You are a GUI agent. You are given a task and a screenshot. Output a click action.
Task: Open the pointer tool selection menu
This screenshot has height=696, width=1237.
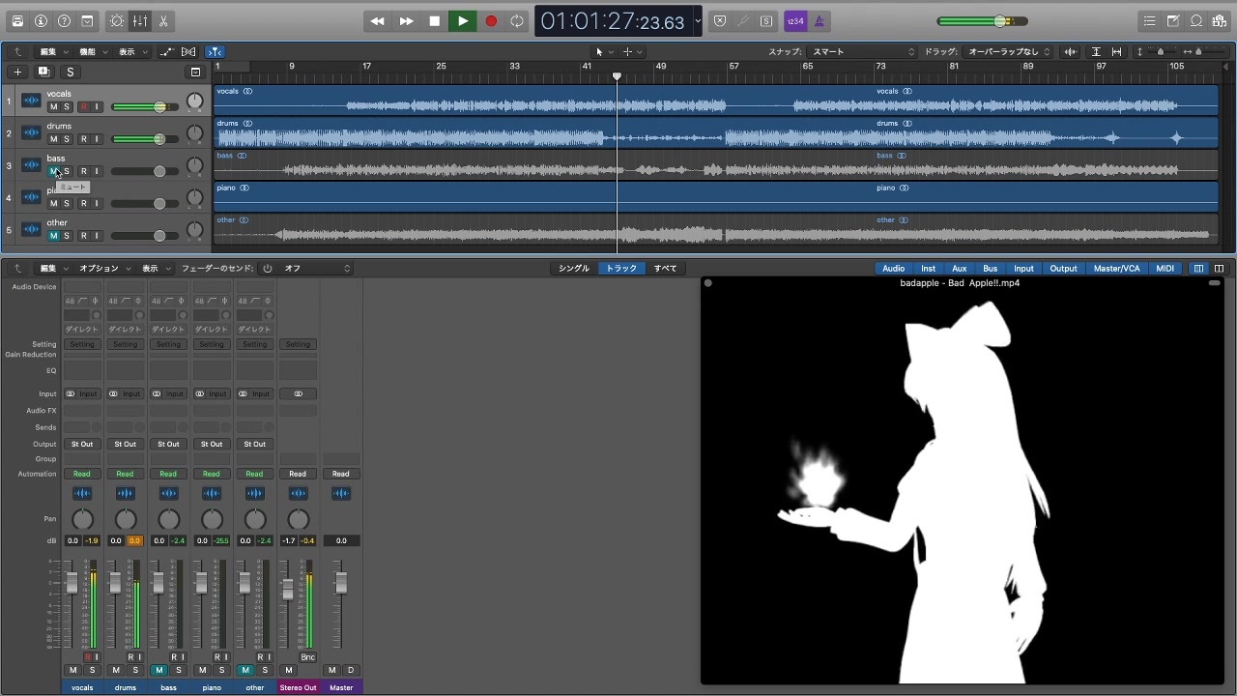tap(605, 51)
